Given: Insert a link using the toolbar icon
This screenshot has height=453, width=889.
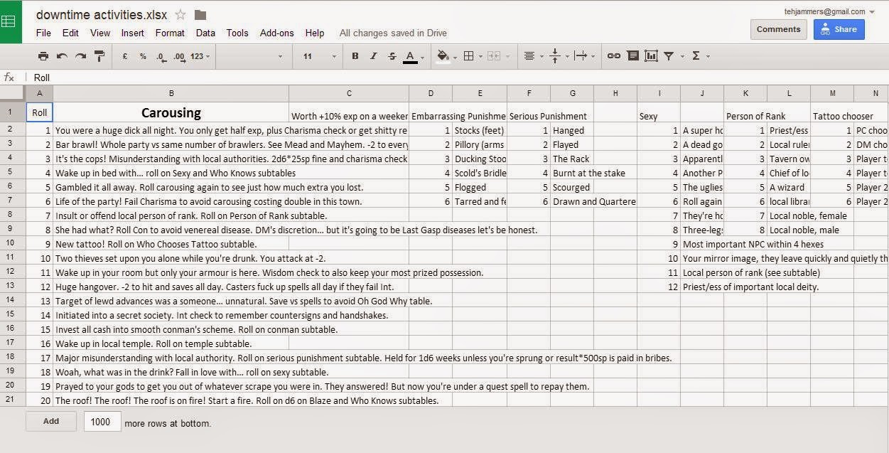Looking at the screenshot, I should (614, 55).
